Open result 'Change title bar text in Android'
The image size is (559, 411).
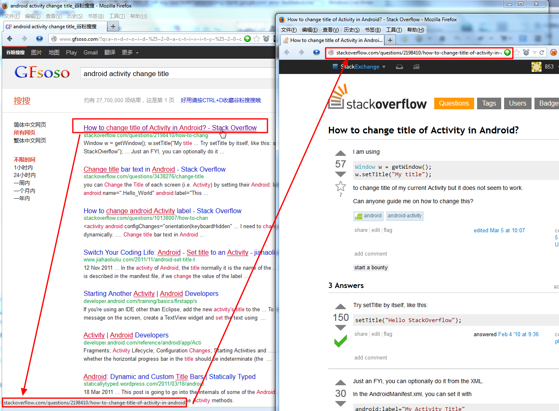154,169
